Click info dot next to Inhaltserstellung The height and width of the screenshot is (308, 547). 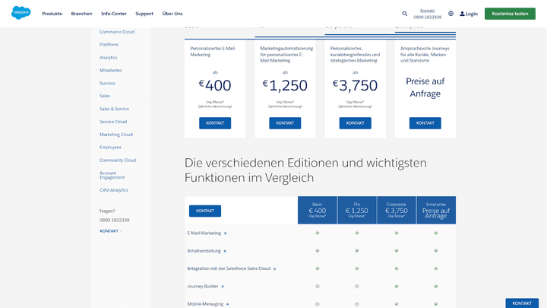coord(225,251)
